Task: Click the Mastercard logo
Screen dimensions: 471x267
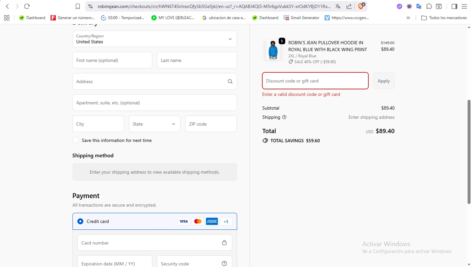Action: coord(198,221)
